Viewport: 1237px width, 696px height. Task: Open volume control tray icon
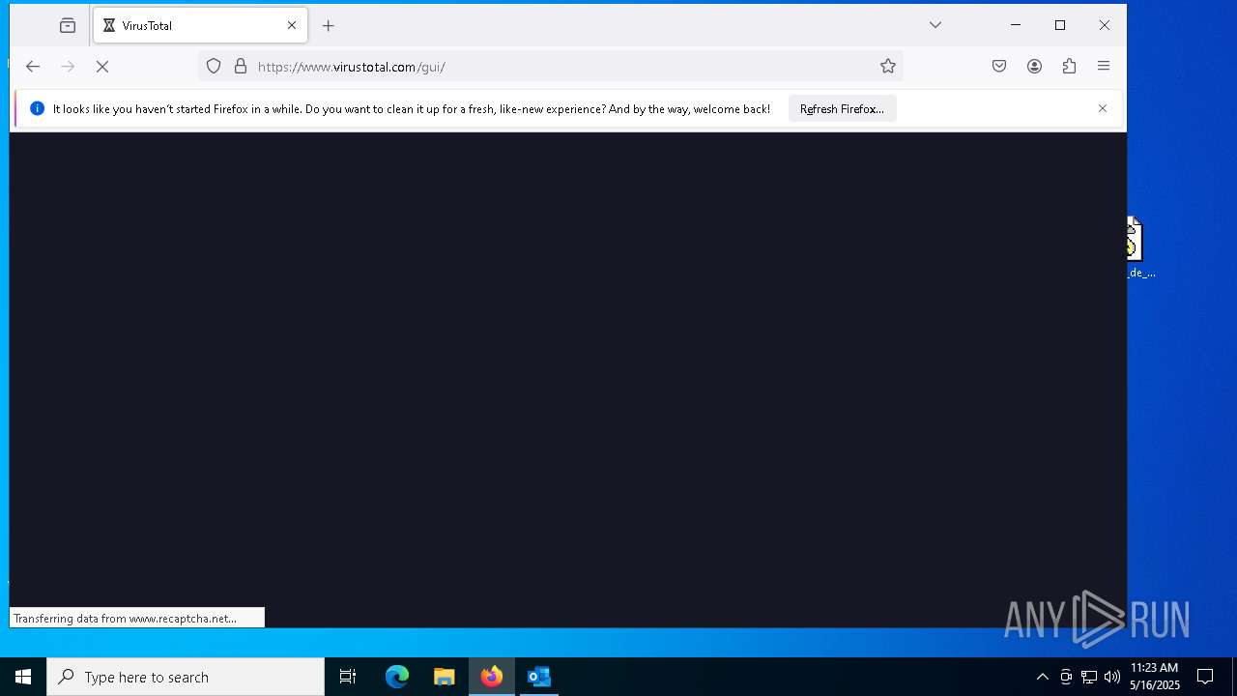[x=1112, y=677]
